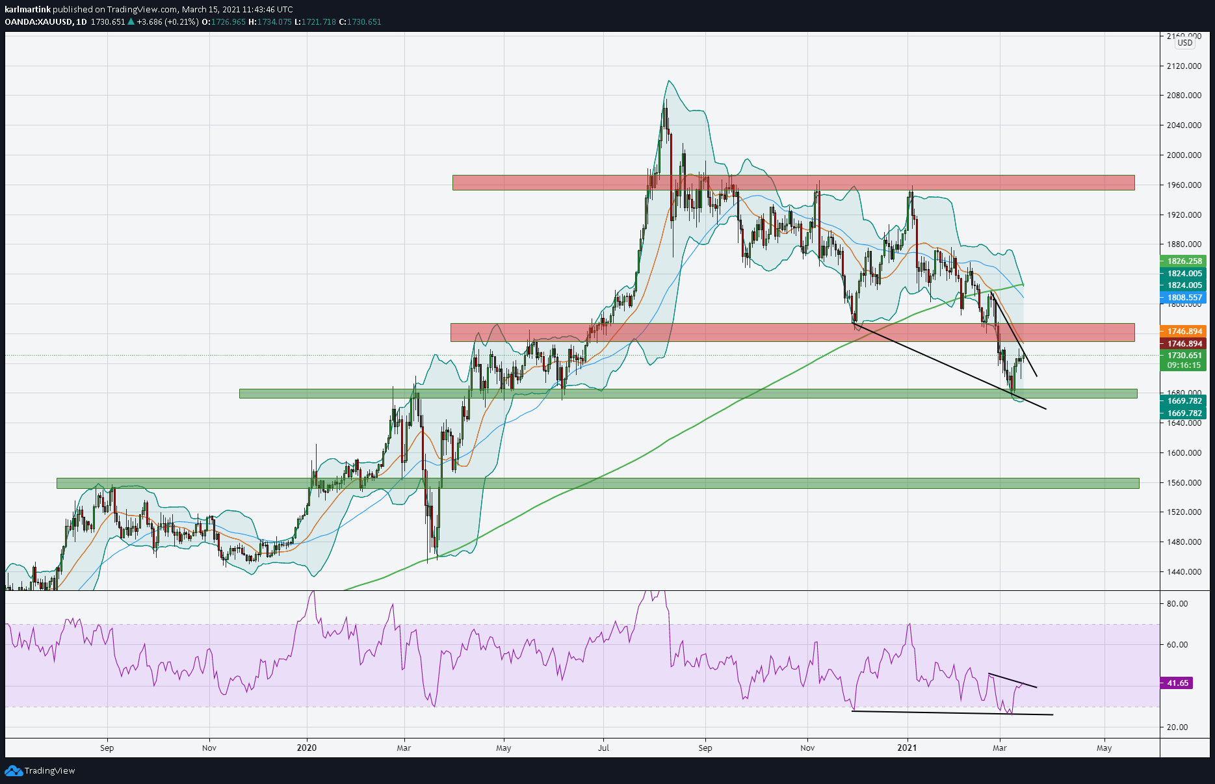
Task: Click the green support zone near 1560
Action: (598, 483)
